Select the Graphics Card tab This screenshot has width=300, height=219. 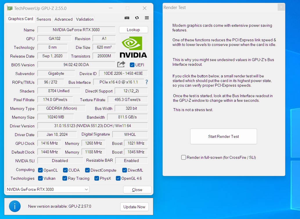click(20, 19)
